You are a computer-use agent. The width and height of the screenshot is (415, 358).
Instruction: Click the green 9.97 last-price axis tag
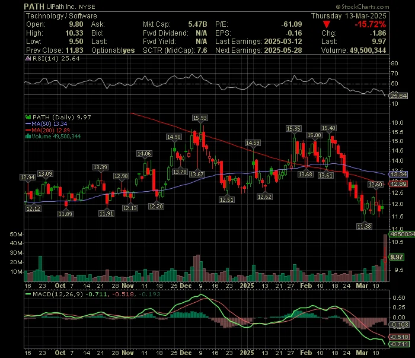coord(397,257)
